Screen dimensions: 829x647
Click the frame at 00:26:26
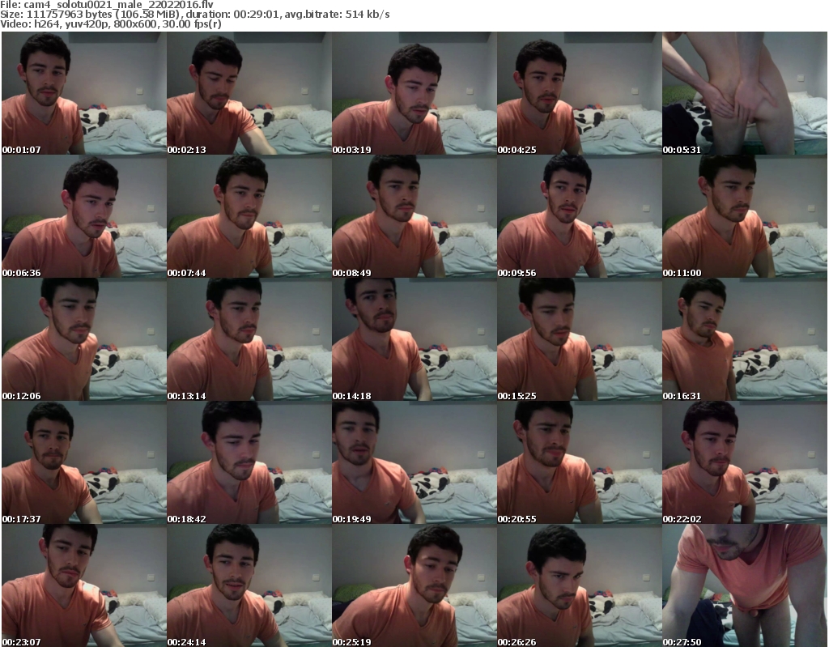580,585
